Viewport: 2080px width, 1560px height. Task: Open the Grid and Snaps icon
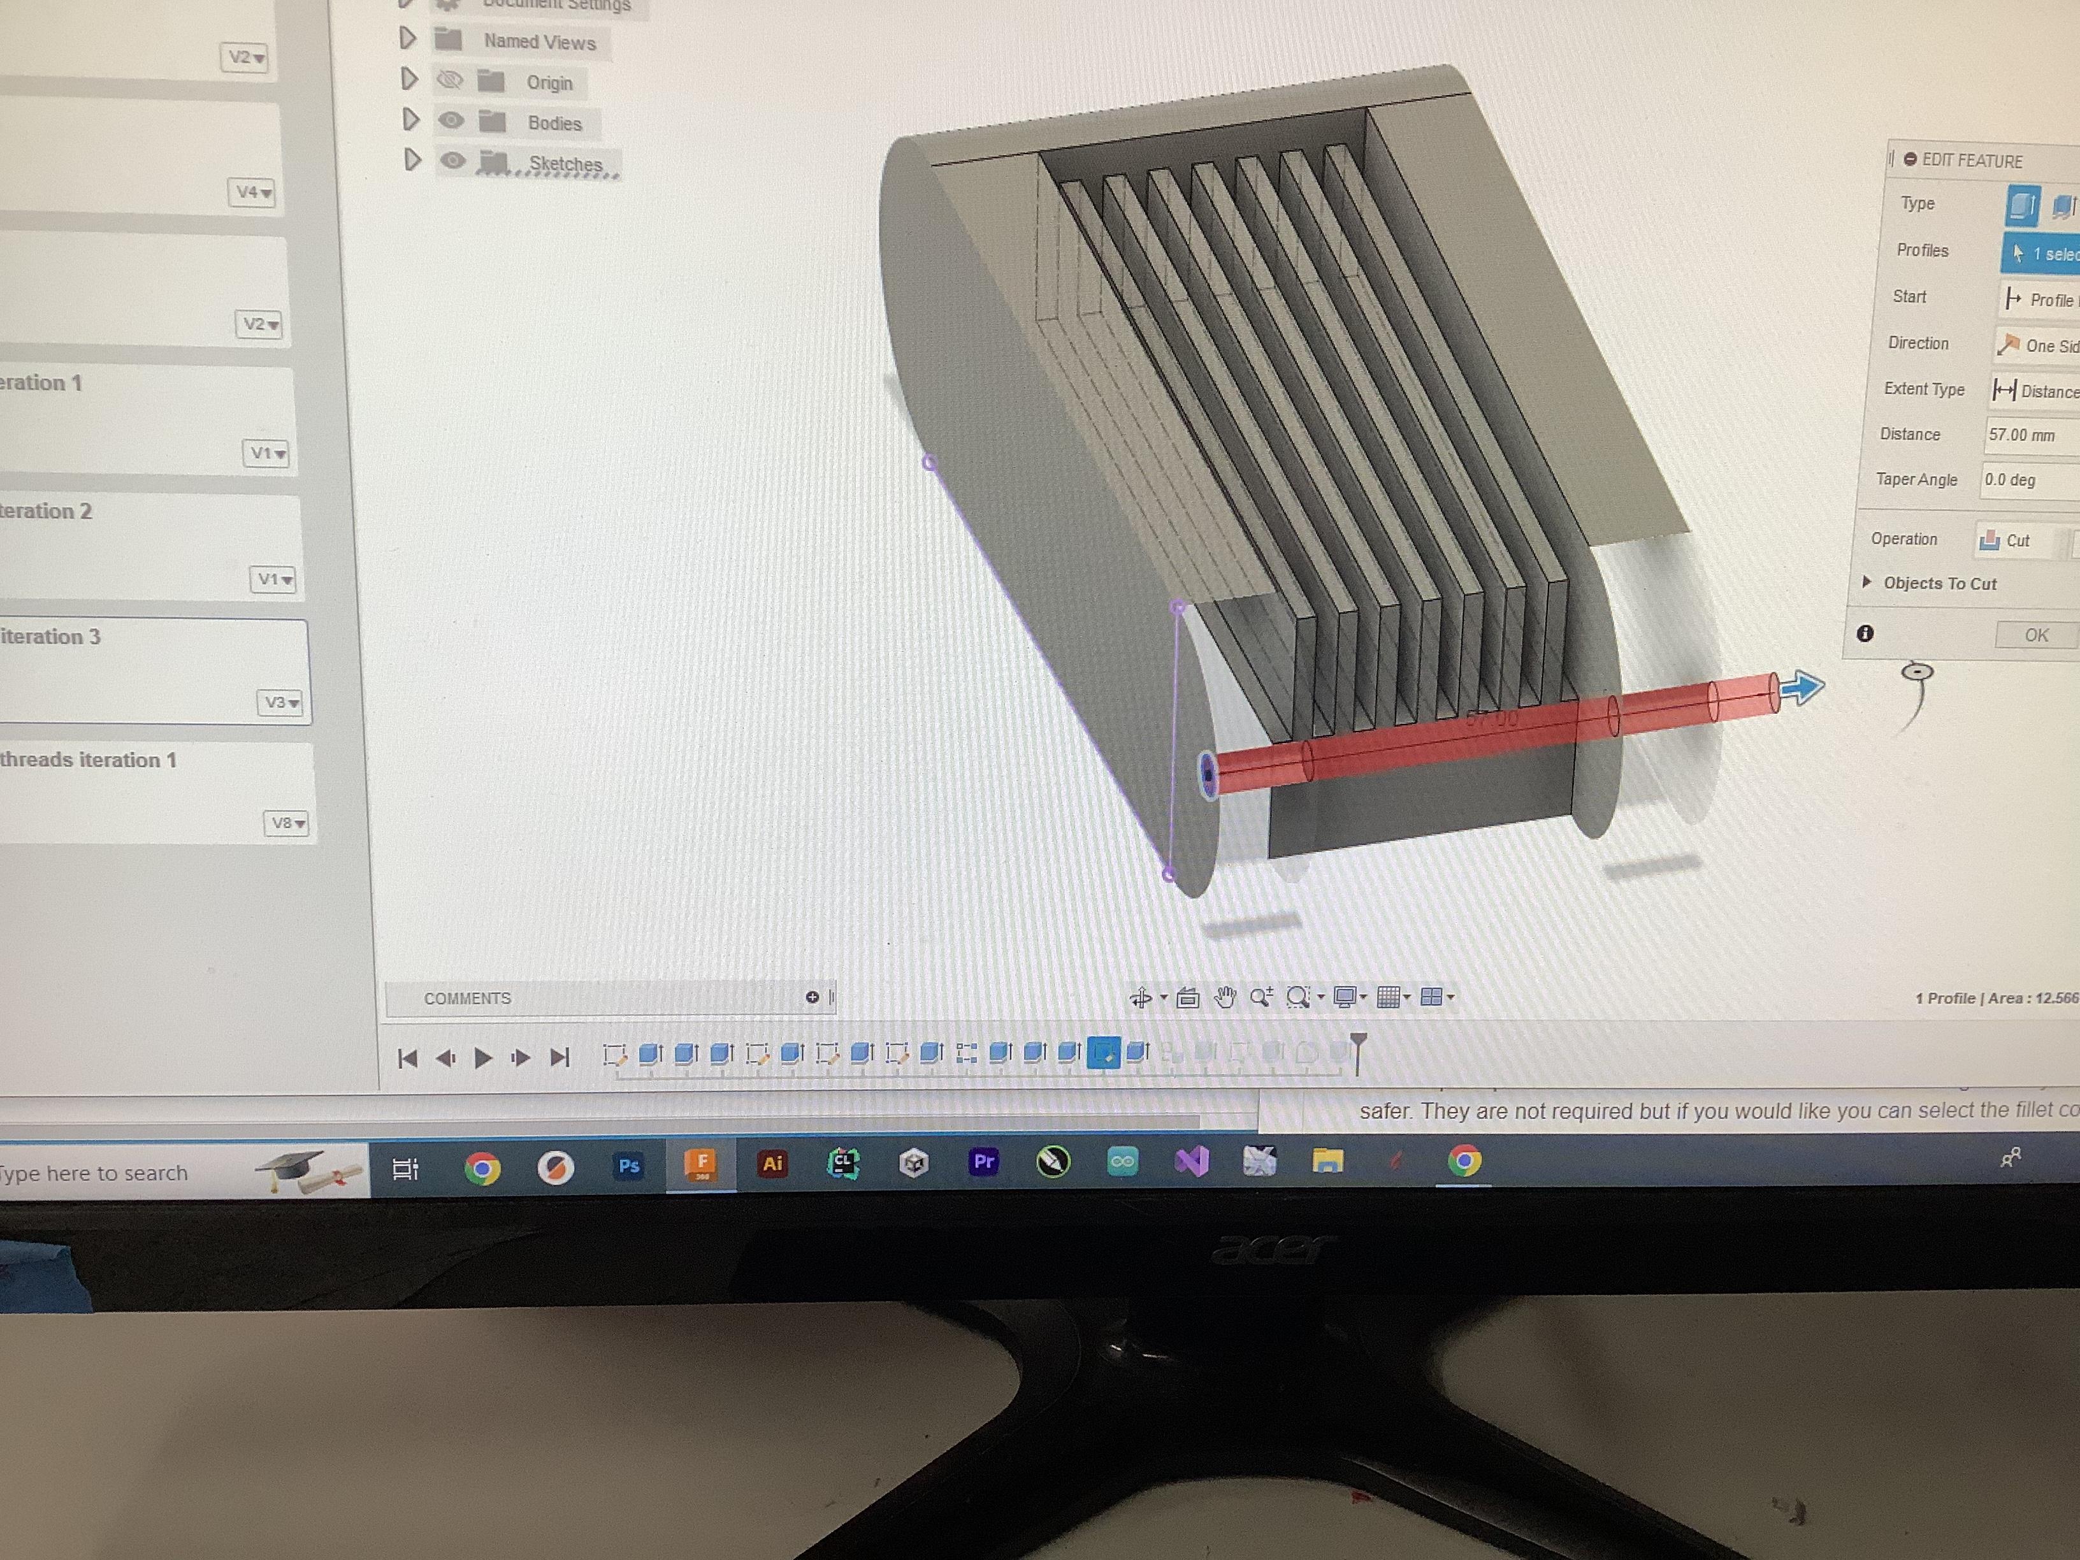pyautogui.click(x=1388, y=997)
